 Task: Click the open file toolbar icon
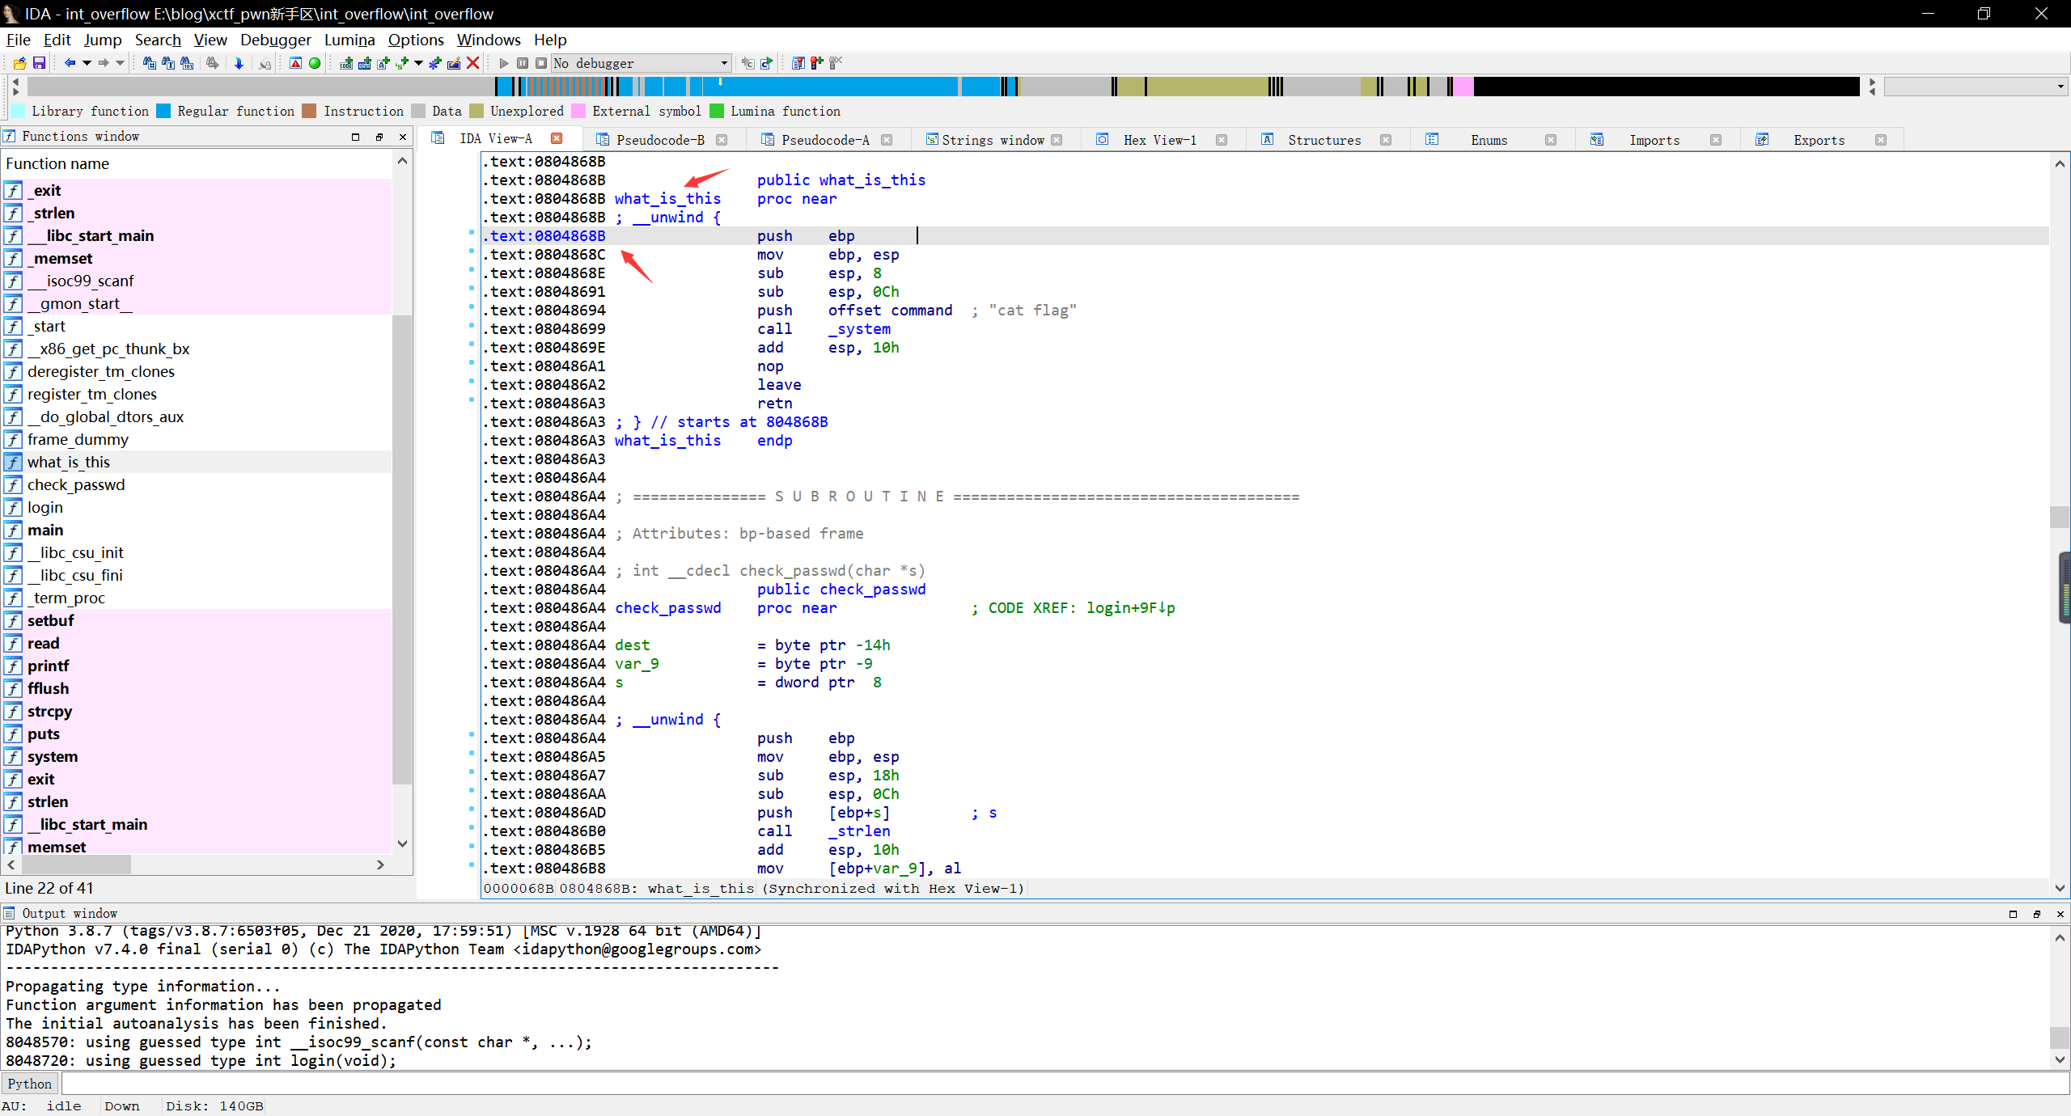20,63
